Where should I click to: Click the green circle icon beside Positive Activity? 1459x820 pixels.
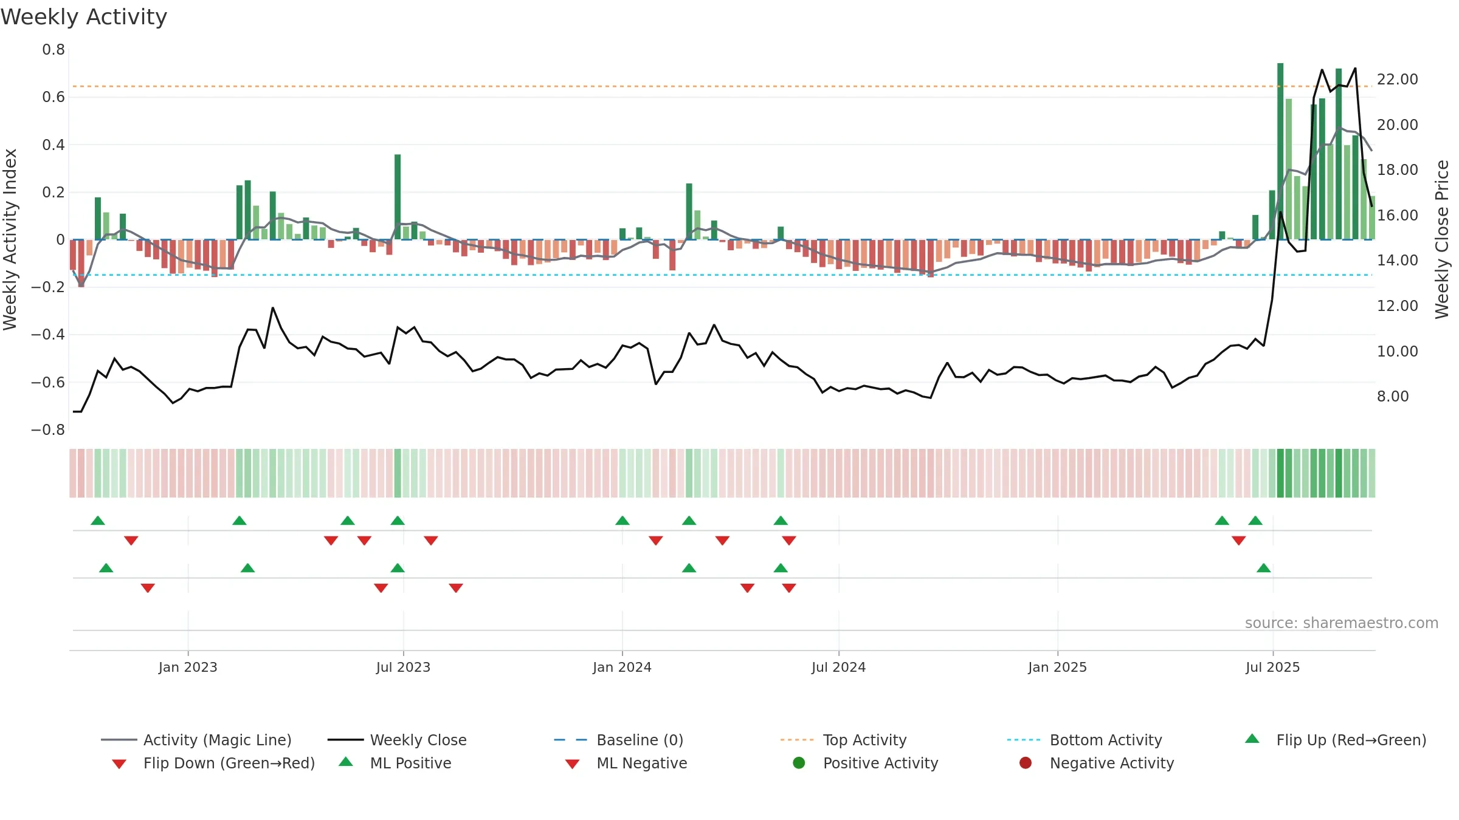point(799,763)
